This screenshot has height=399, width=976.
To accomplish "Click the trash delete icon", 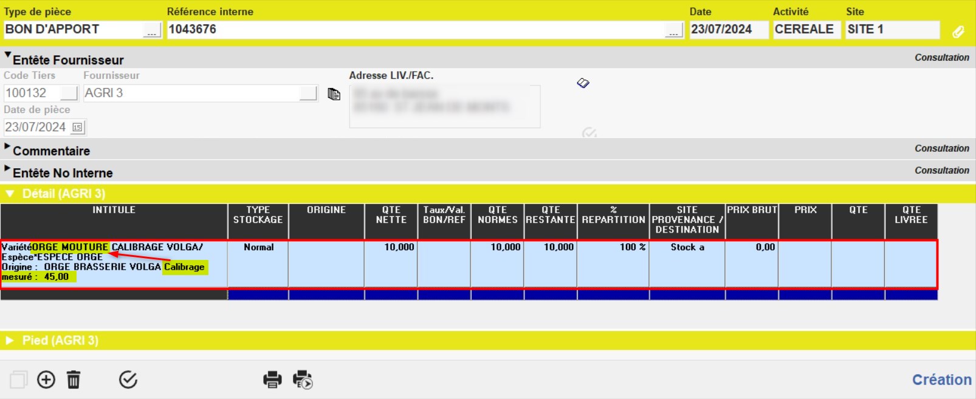I will pos(74,380).
